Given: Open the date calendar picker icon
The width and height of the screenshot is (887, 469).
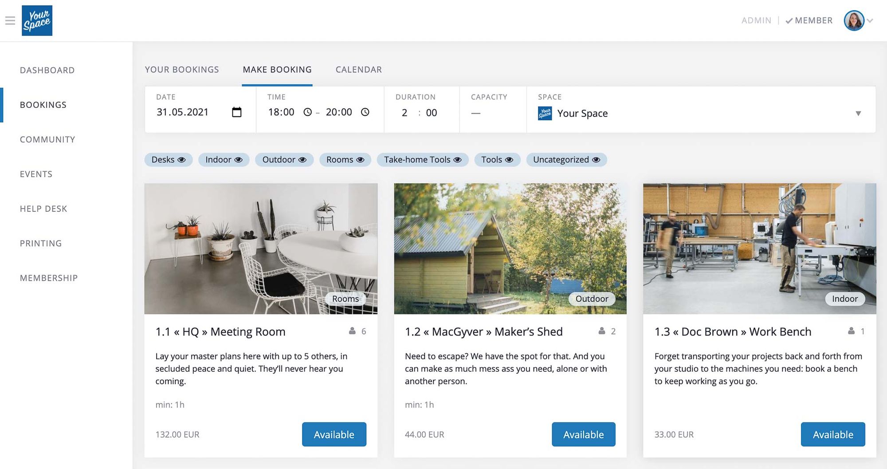Looking at the screenshot, I should [x=237, y=112].
